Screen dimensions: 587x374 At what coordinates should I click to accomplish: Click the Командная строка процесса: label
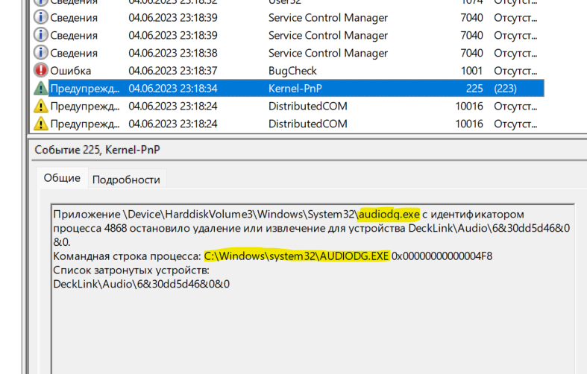coord(128,256)
